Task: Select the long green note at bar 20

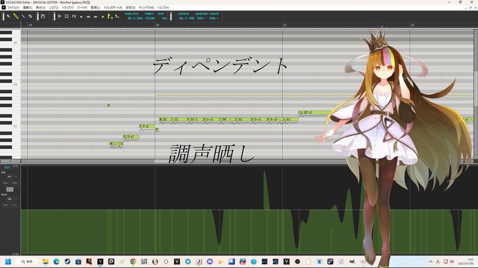Action: (x=229, y=120)
